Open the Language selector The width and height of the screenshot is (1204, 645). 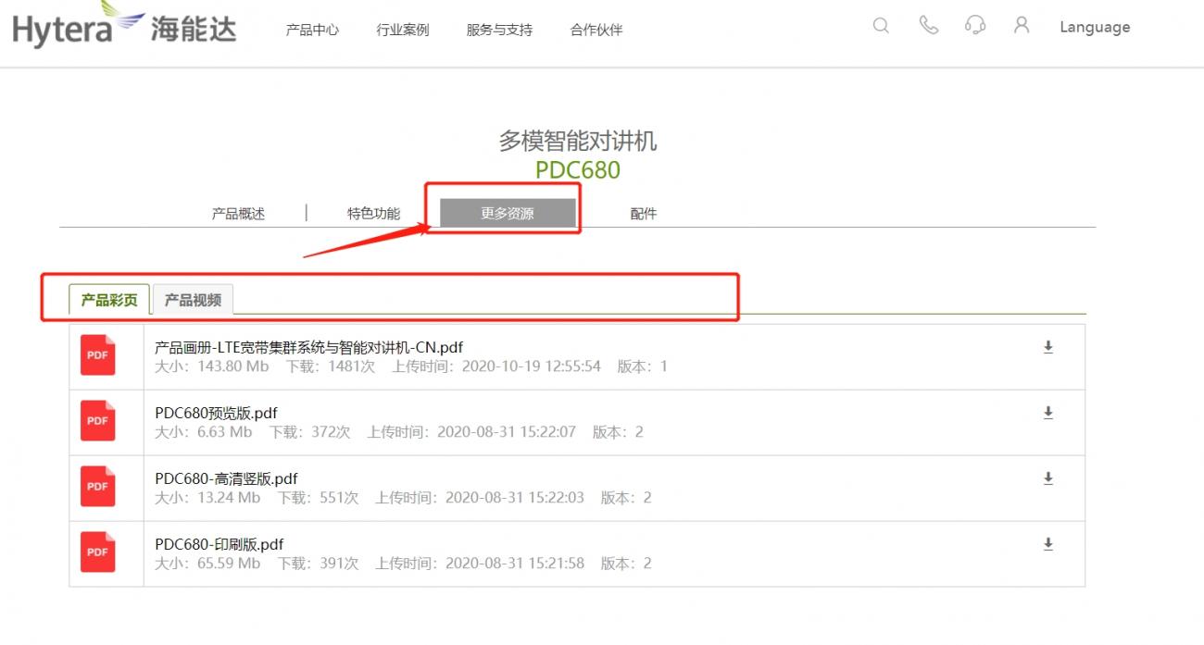pos(1095,27)
